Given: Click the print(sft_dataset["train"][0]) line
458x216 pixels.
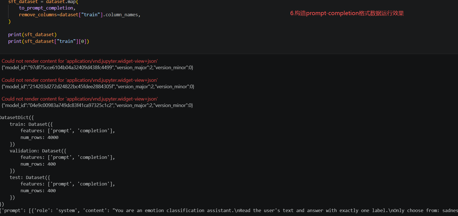Looking at the screenshot, I should [x=49, y=41].
